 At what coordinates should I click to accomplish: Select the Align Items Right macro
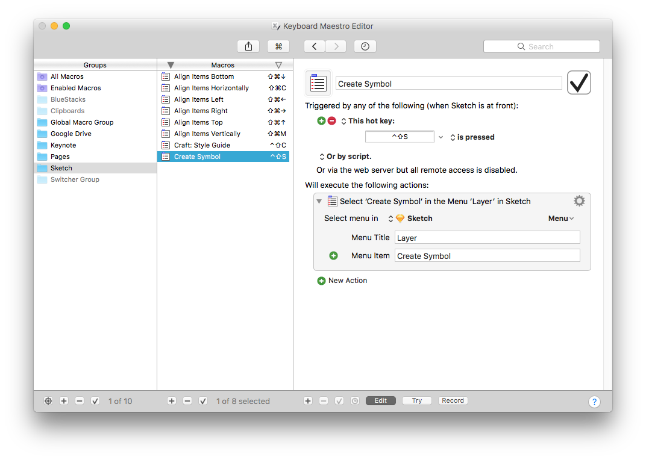(224, 111)
